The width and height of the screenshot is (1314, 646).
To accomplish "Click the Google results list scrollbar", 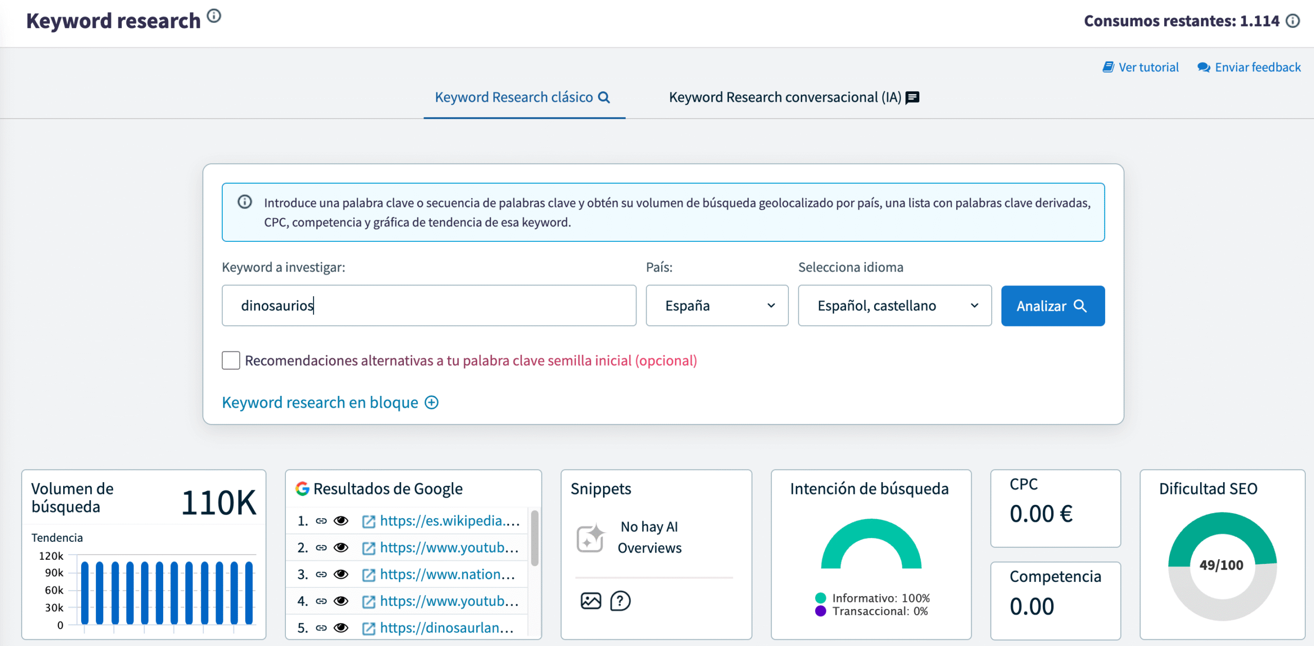I will (x=534, y=538).
